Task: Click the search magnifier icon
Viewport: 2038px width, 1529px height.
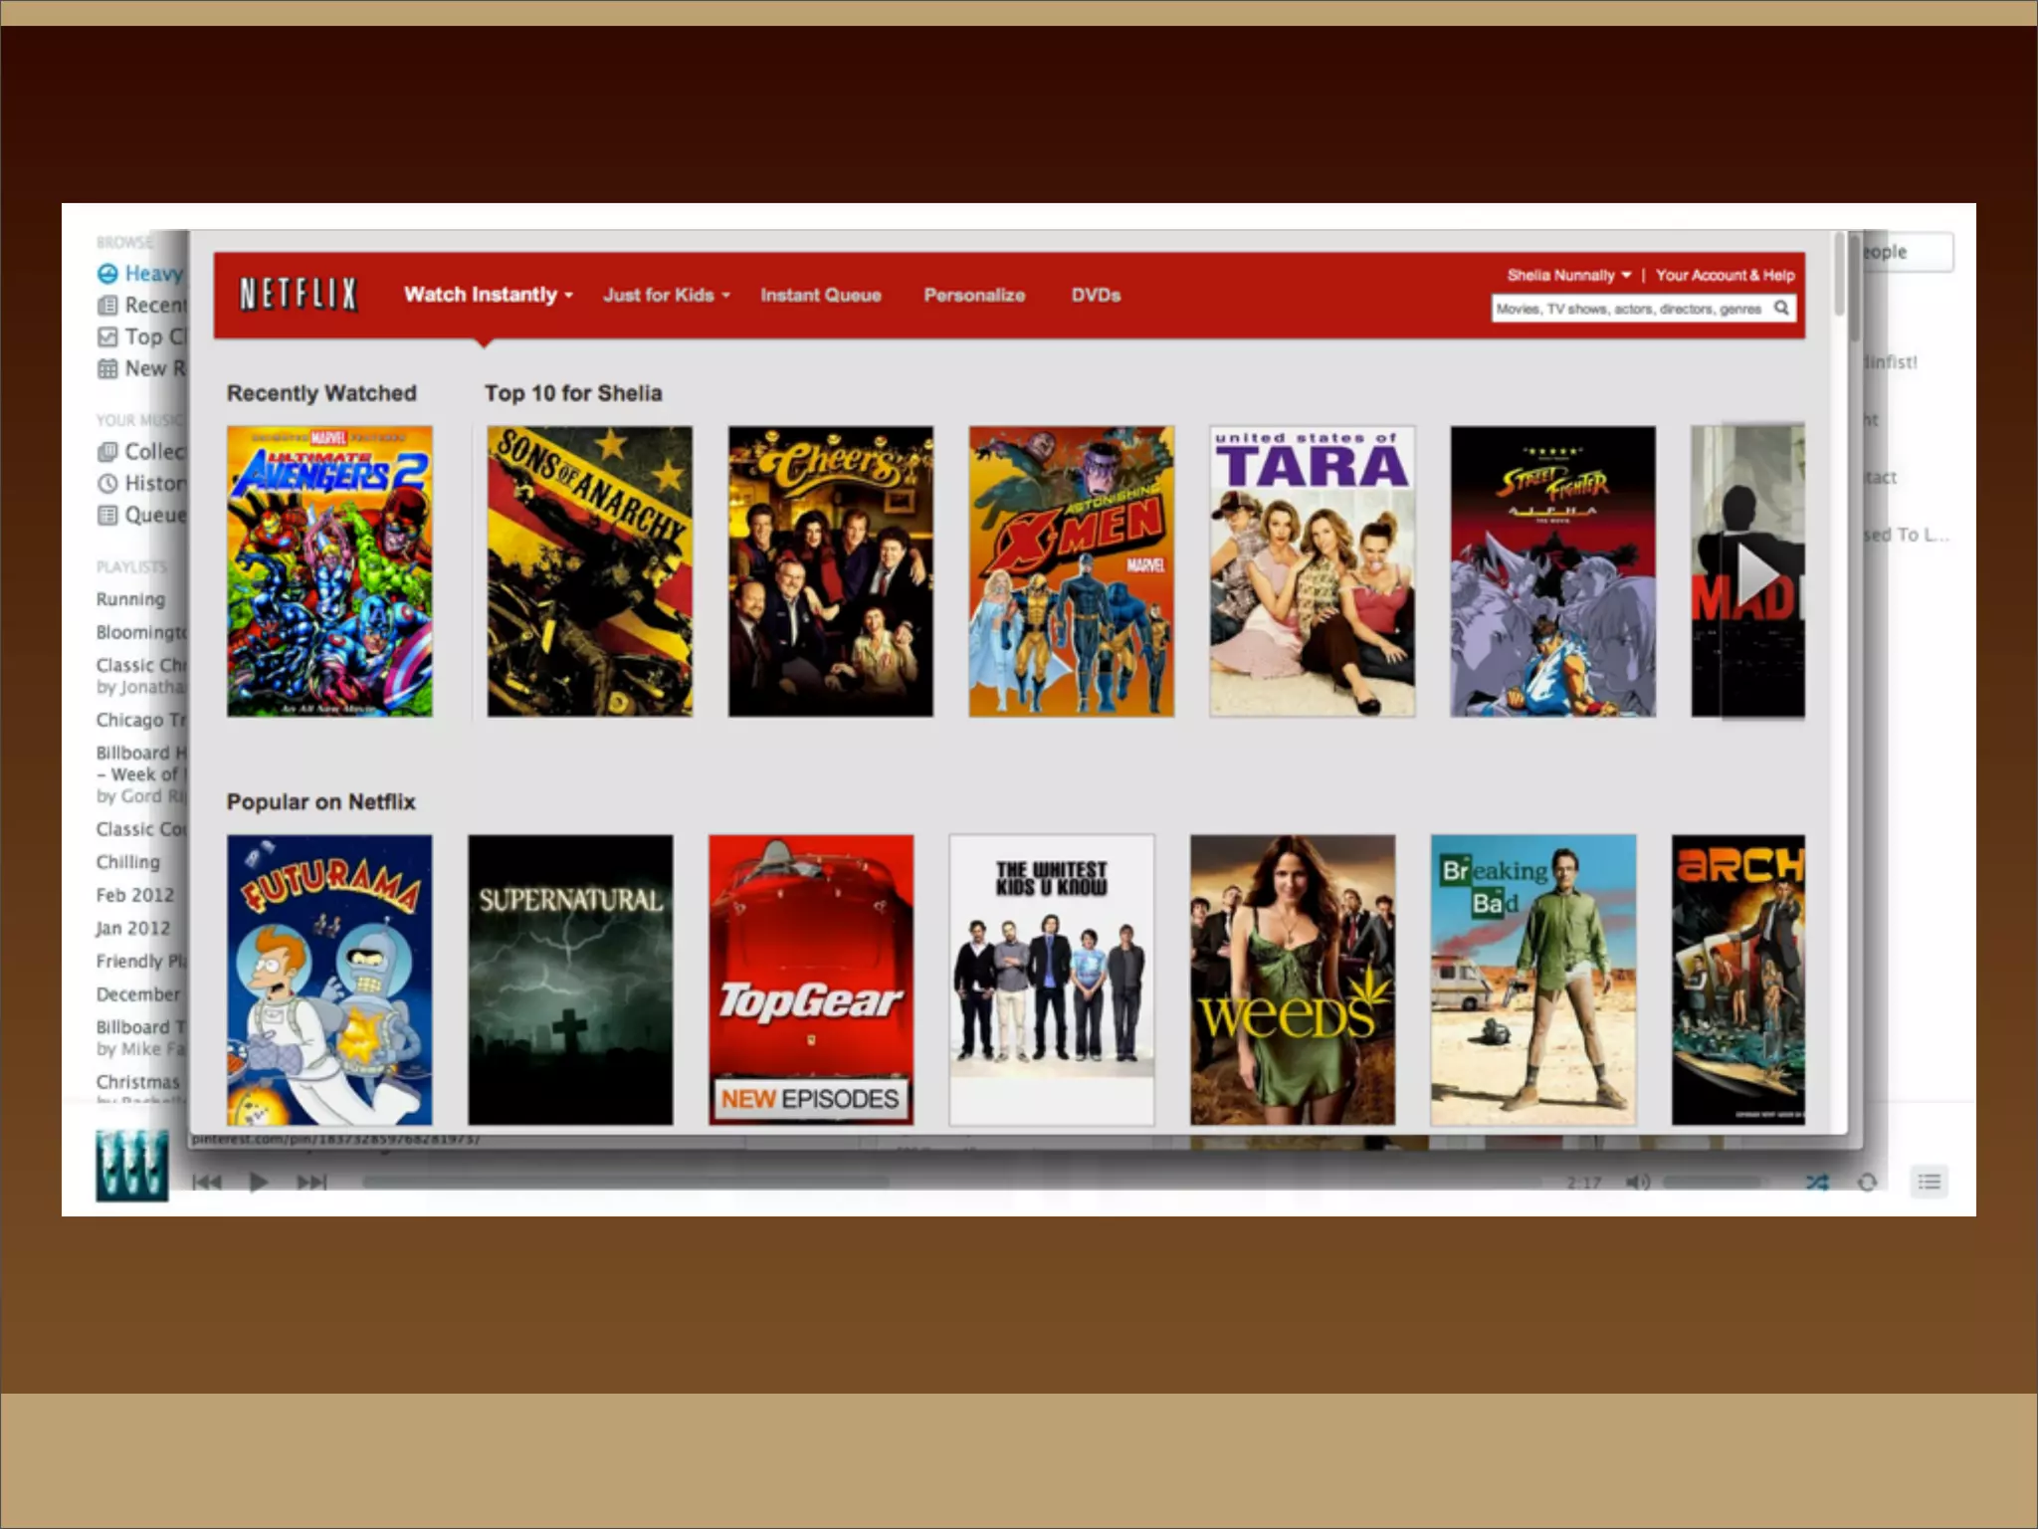Action: pos(1781,309)
